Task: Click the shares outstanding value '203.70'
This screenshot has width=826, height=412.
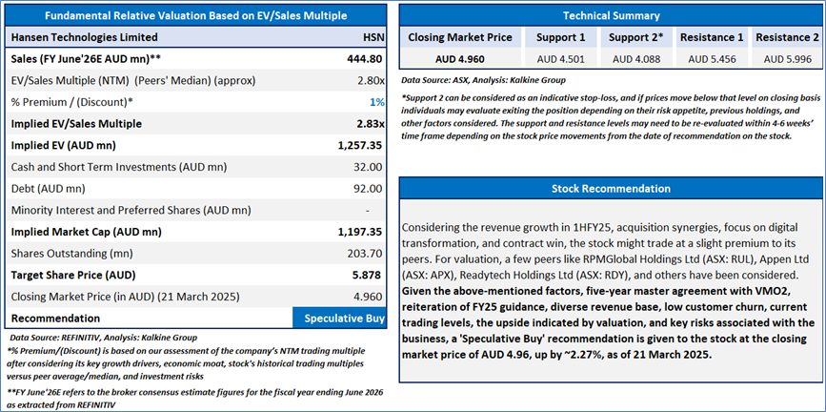Action: tap(367, 254)
